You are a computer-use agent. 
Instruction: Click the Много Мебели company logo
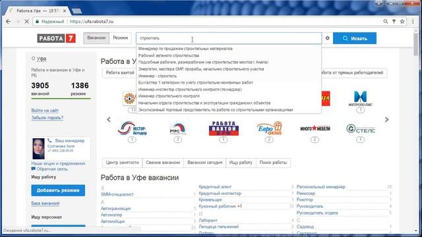[x=315, y=128]
